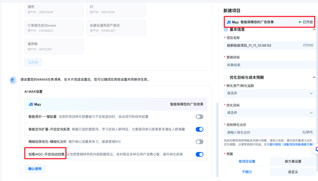This screenshot has height=181, width=318.
Task: Click the AI assistant avatar icon
Action: [13, 80]
